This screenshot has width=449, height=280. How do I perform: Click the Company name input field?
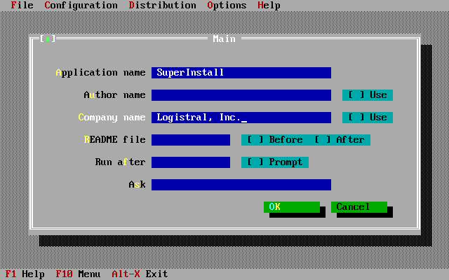(x=241, y=118)
